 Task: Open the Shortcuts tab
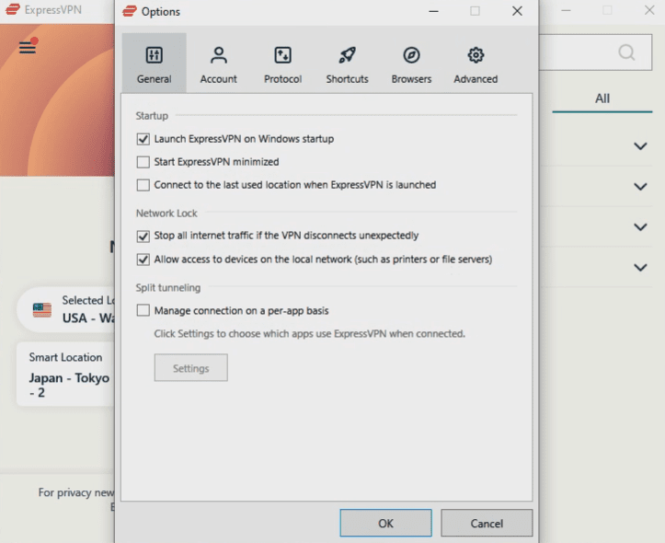click(347, 64)
